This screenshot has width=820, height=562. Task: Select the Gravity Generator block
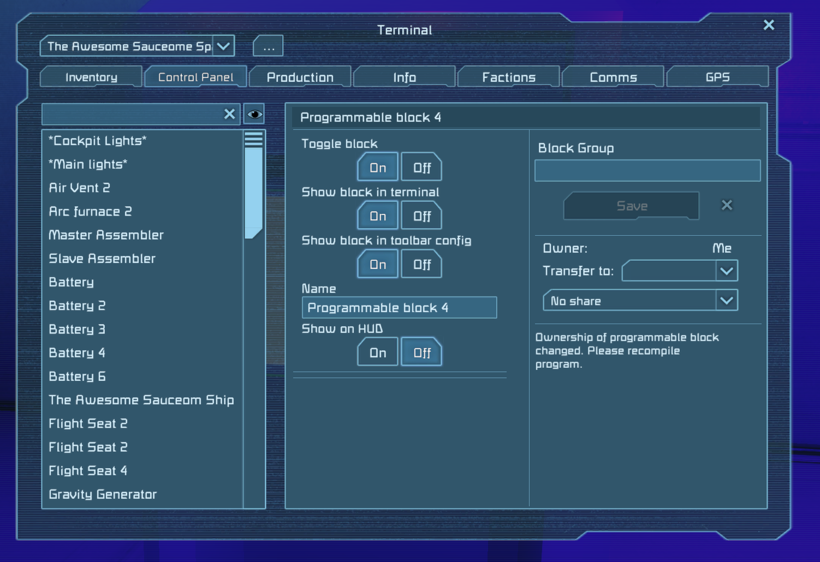click(102, 494)
